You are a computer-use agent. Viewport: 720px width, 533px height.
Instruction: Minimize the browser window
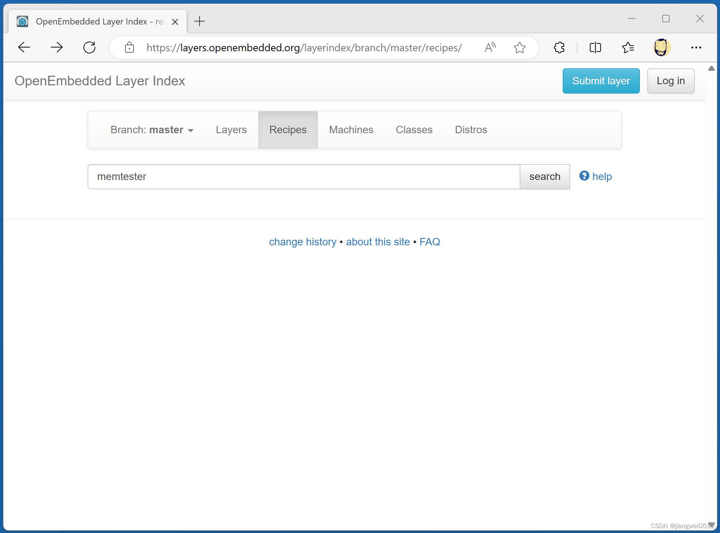click(x=632, y=19)
